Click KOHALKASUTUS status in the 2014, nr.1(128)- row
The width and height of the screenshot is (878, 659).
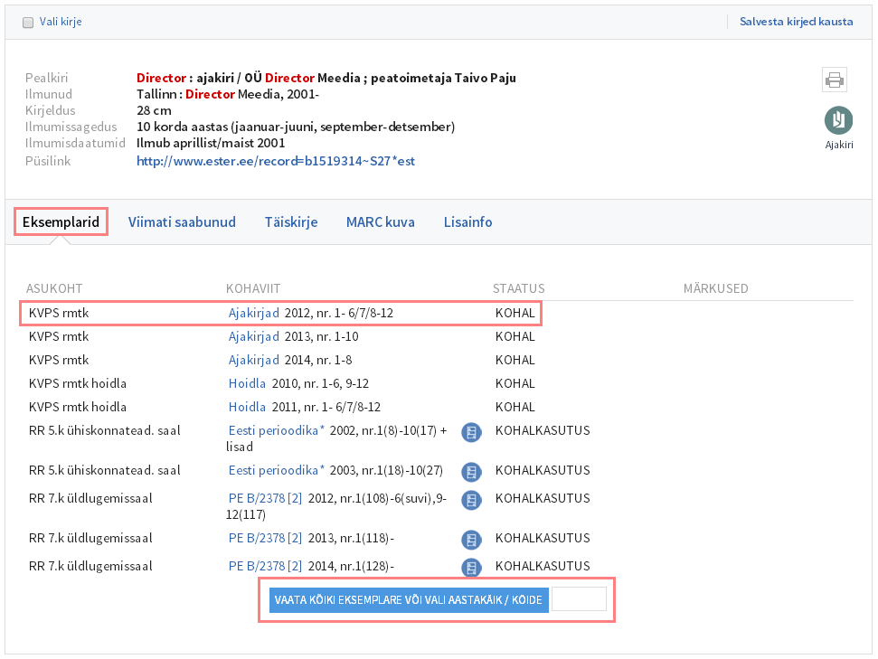[543, 566]
